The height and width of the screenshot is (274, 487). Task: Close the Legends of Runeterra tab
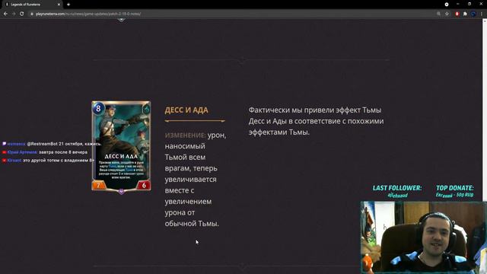click(59, 5)
